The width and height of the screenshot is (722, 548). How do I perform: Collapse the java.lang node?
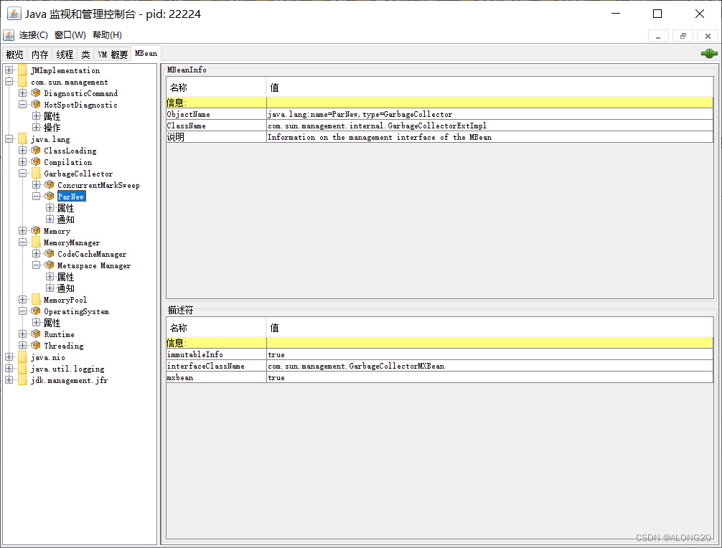pos(9,139)
